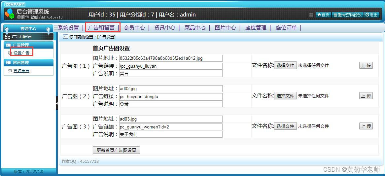Click the icon beside 管理留言

10,70
